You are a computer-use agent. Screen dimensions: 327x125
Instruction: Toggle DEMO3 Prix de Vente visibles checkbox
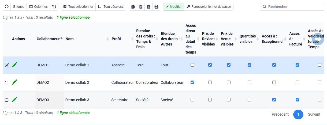[x=229, y=100]
